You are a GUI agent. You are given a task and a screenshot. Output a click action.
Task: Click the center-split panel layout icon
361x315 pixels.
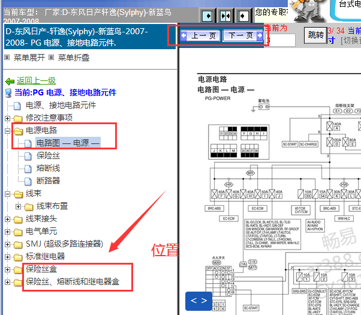point(225,16)
